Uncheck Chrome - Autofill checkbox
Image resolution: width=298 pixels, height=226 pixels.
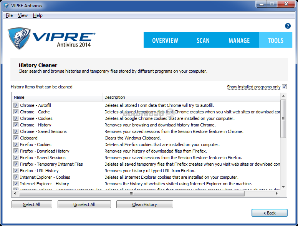[16, 105]
